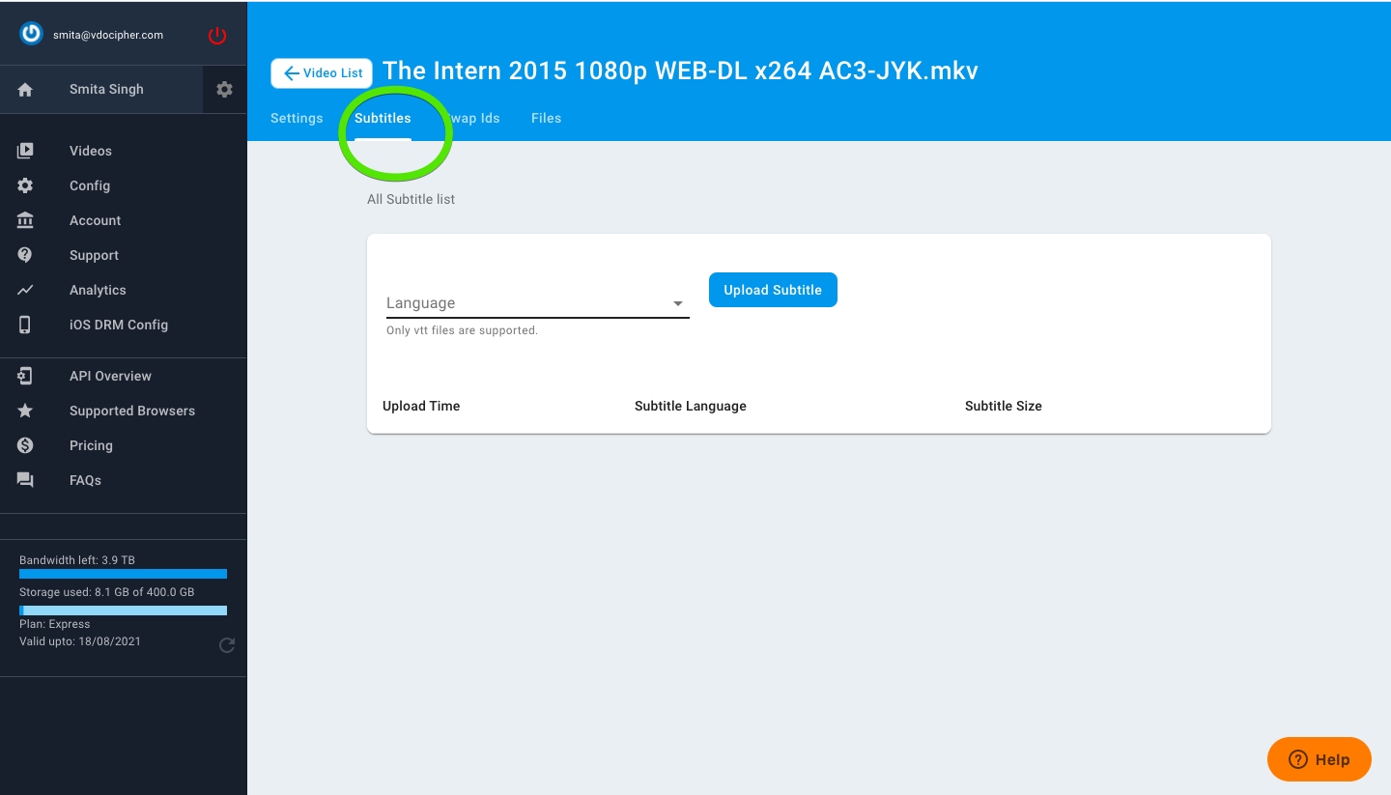The height and width of the screenshot is (795, 1391).
Task: Click the Pricing dollar icon
Action: point(25,445)
